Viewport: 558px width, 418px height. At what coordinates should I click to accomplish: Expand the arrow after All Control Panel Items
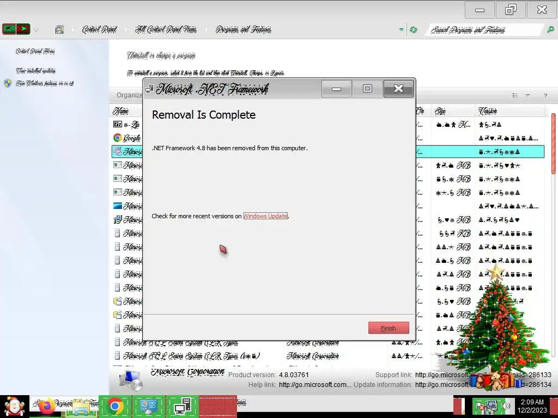point(206,30)
